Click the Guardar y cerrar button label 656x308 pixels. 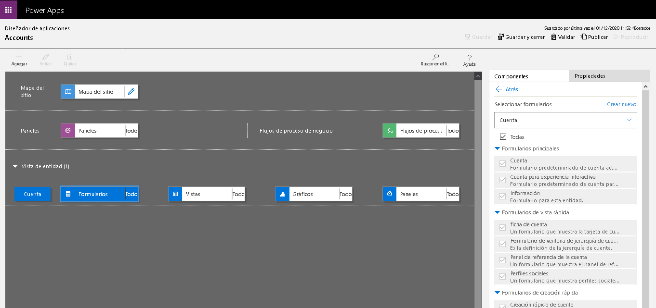(x=525, y=37)
